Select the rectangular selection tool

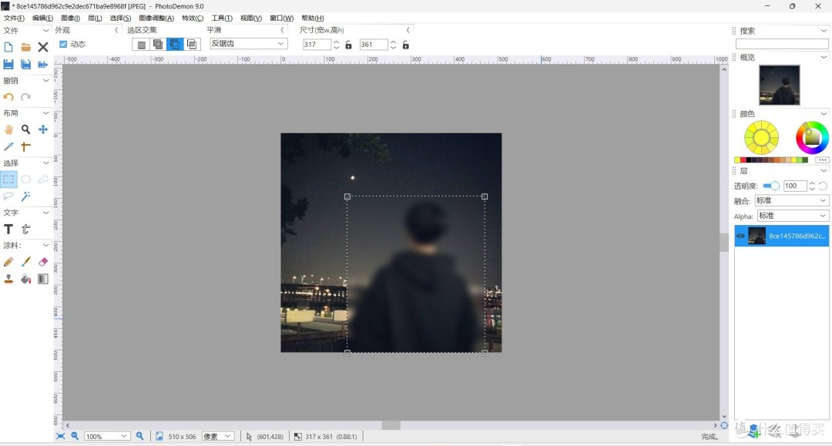point(8,179)
